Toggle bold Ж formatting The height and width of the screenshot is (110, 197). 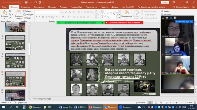(36, 17)
